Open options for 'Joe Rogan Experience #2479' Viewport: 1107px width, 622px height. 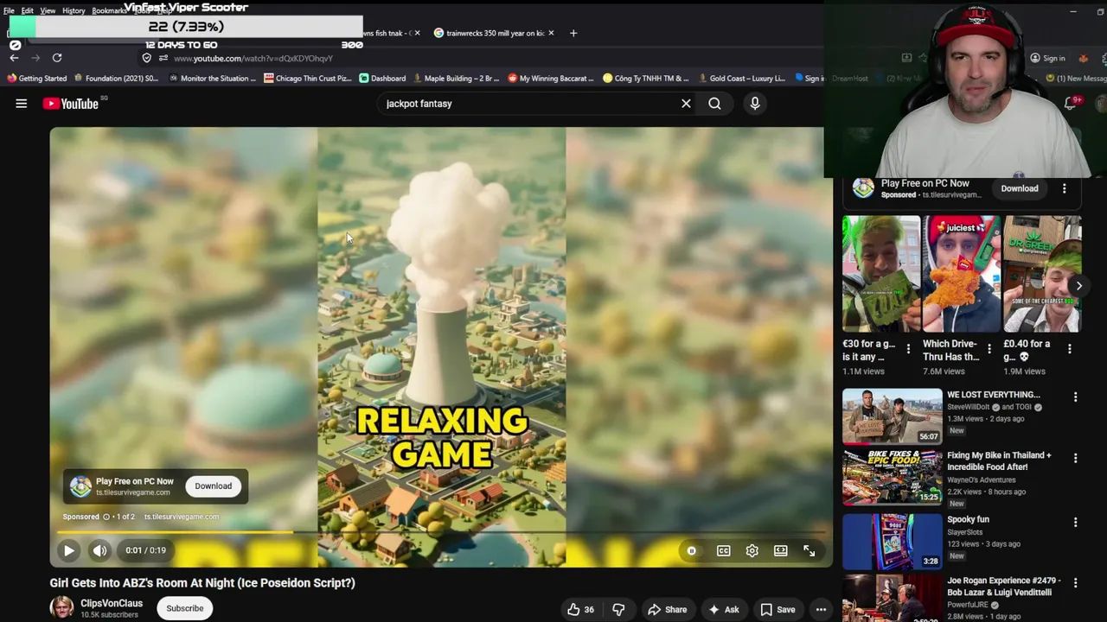point(1076,583)
